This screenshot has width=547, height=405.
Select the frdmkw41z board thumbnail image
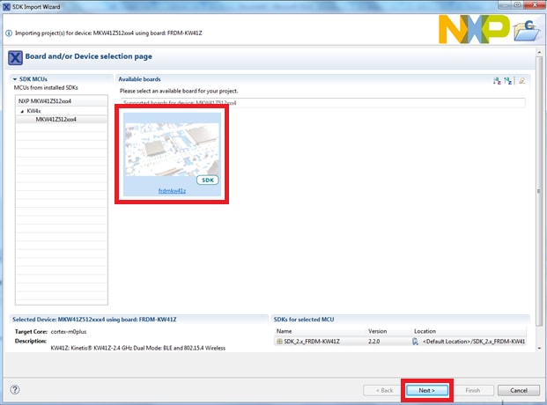coord(172,150)
